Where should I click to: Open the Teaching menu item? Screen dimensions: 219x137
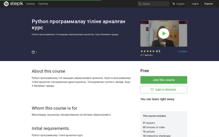[x=43, y=4]
